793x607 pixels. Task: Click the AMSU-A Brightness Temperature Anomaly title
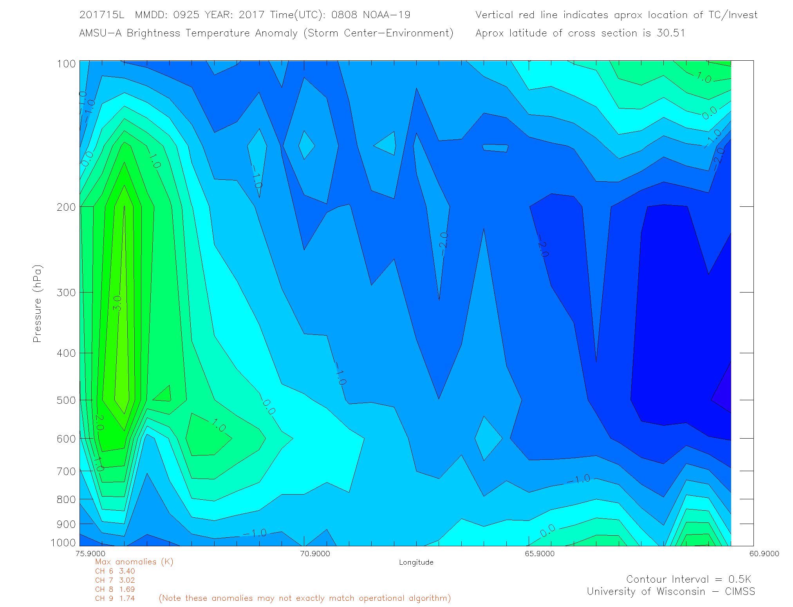(x=266, y=33)
